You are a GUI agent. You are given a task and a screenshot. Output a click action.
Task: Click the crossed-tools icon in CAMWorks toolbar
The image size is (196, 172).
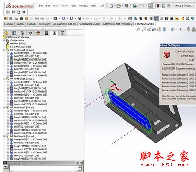187,19
